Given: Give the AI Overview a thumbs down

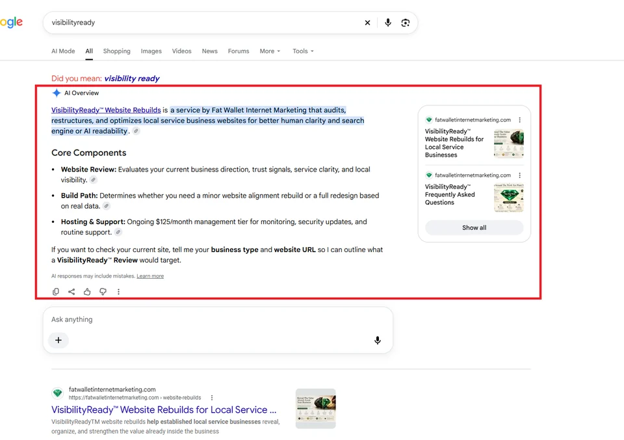Looking at the screenshot, I should (103, 292).
